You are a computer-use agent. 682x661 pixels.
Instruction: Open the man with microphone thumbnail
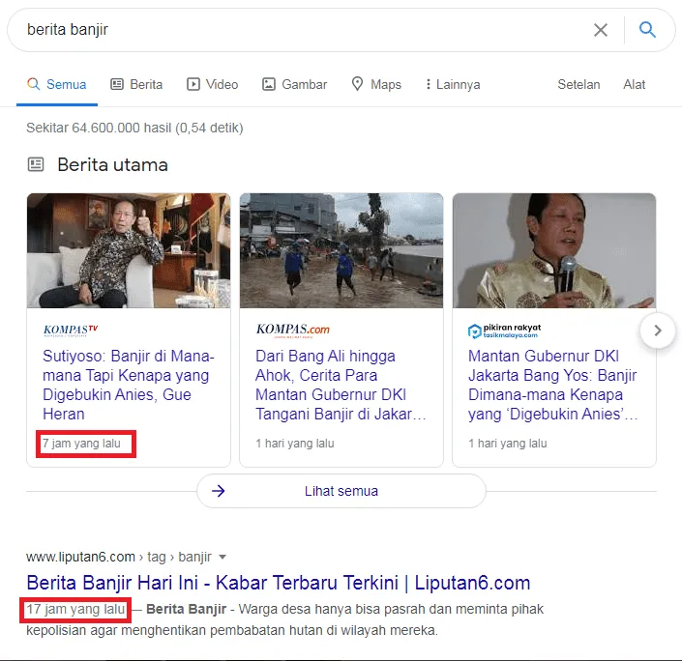tap(554, 250)
